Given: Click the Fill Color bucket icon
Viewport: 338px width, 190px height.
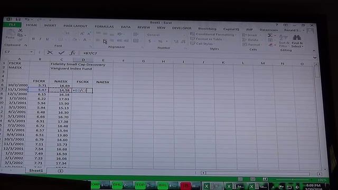Looking at the screenshot, I should [74, 40].
